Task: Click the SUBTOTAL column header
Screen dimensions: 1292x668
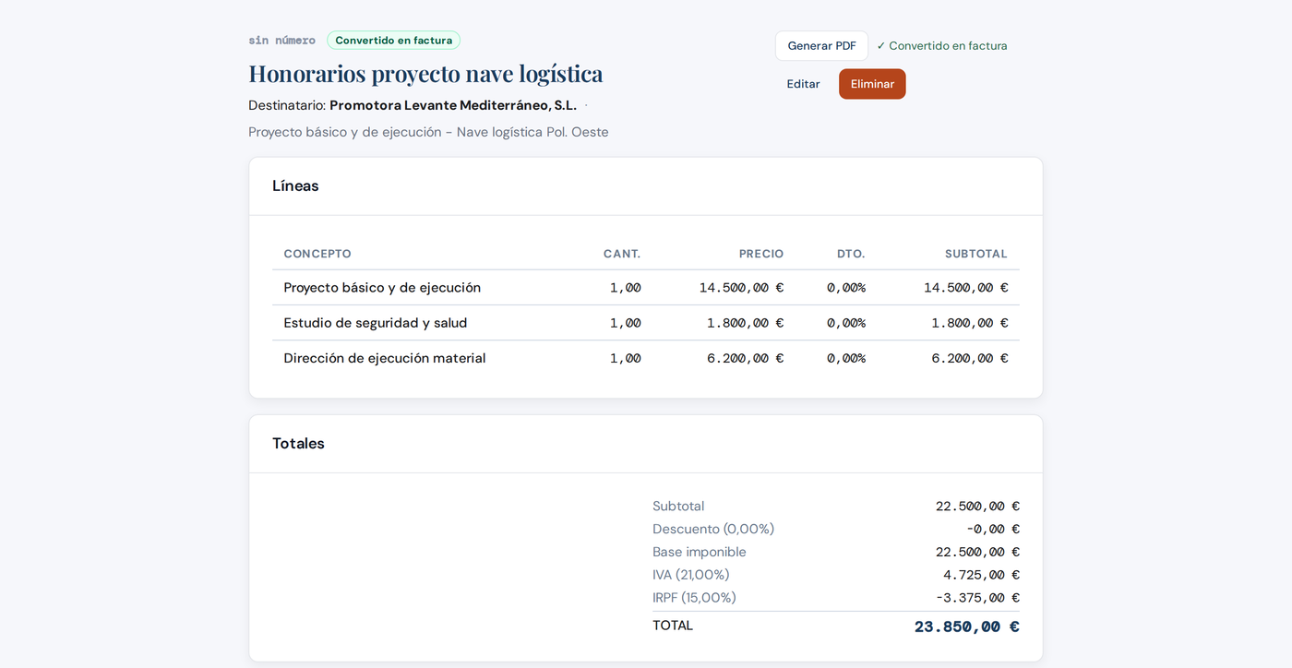Action: click(976, 254)
